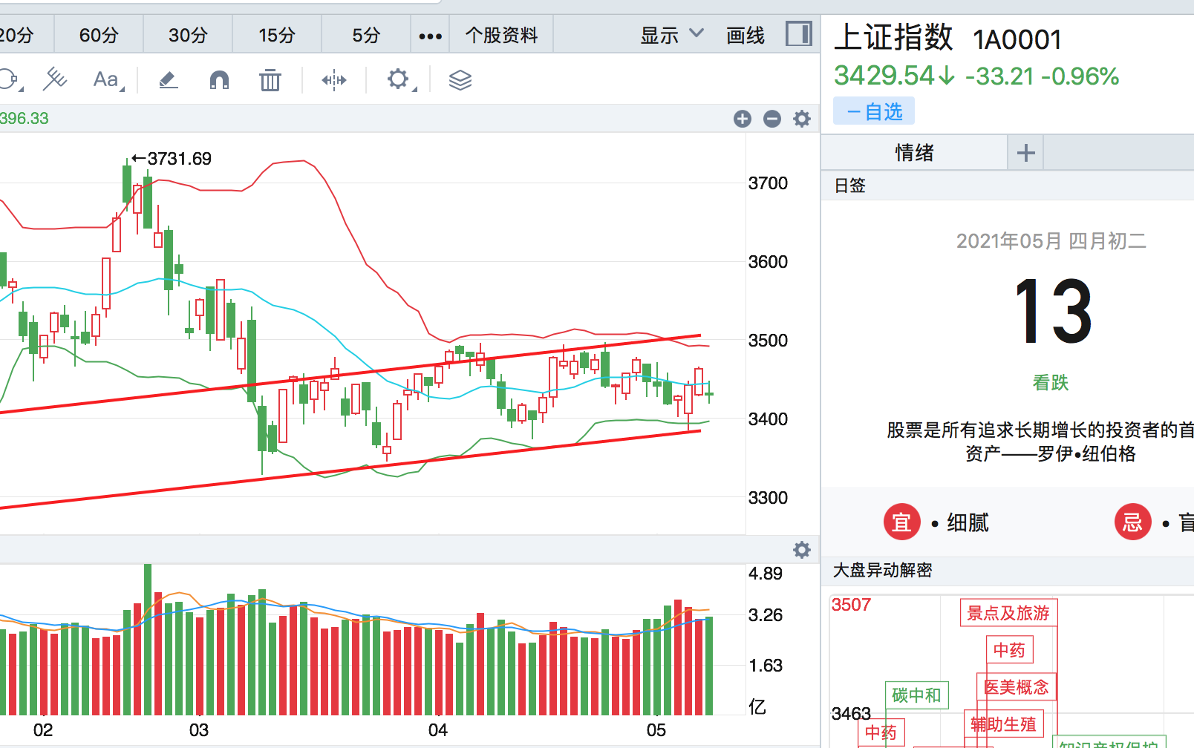Image resolution: width=1194 pixels, height=748 pixels.
Task: Click the large date number 13
Action: (x=1053, y=312)
